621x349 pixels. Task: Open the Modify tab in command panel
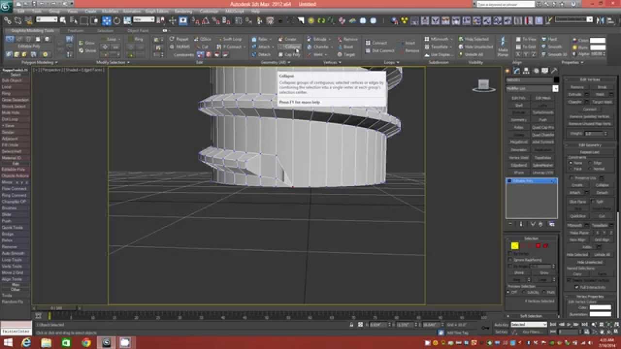[x=518, y=71]
